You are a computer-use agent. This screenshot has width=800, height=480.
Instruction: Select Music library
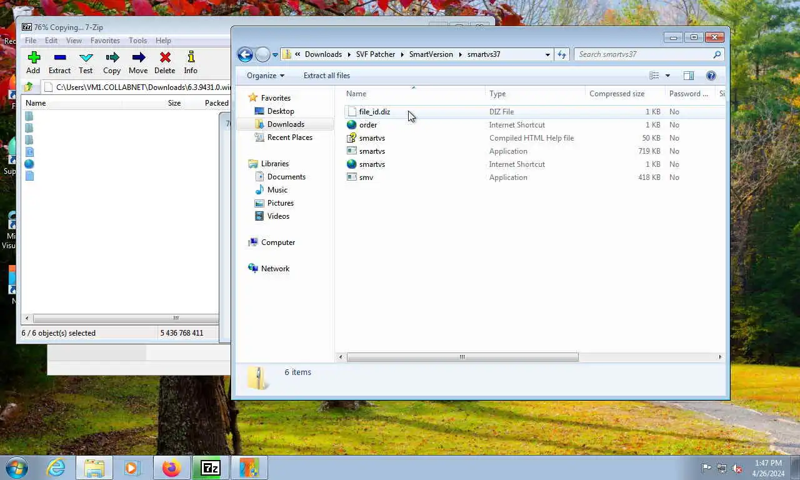(x=277, y=190)
